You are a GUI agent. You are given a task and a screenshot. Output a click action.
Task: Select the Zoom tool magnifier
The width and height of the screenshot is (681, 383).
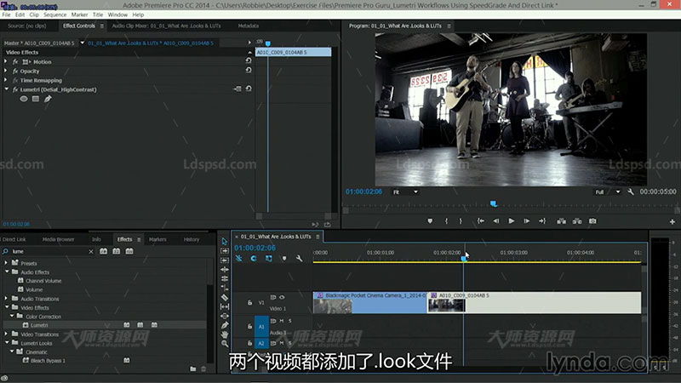click(x=224, y=344)
